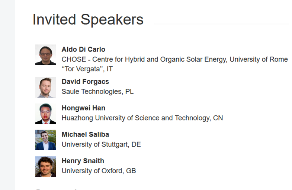
Task: Click the partially visible heading below speakers
Action: click(x=56, y=189)
